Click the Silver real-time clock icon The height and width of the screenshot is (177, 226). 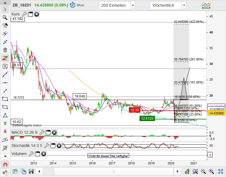[72, 5]
